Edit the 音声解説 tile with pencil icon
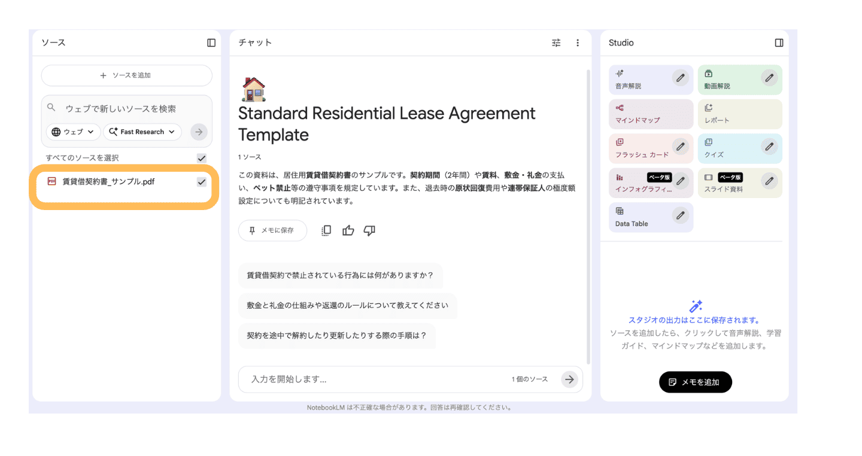 (x=680, y=78)
